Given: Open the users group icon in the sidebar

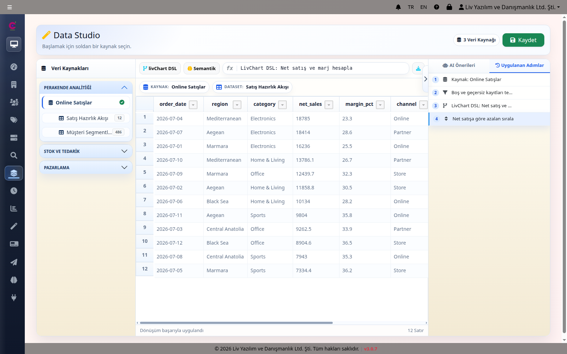Looking at the screenshot, I should coord(14,102).
